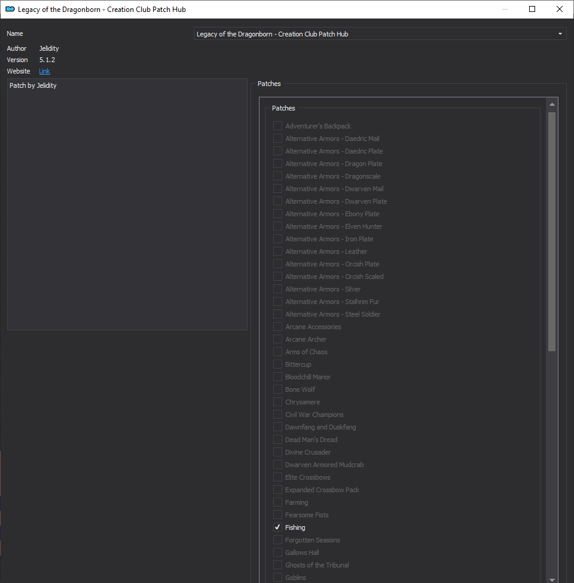Select Alternative Armors - Dwarven Mail checkbox

pyautogui.click(x=277, y=189)
